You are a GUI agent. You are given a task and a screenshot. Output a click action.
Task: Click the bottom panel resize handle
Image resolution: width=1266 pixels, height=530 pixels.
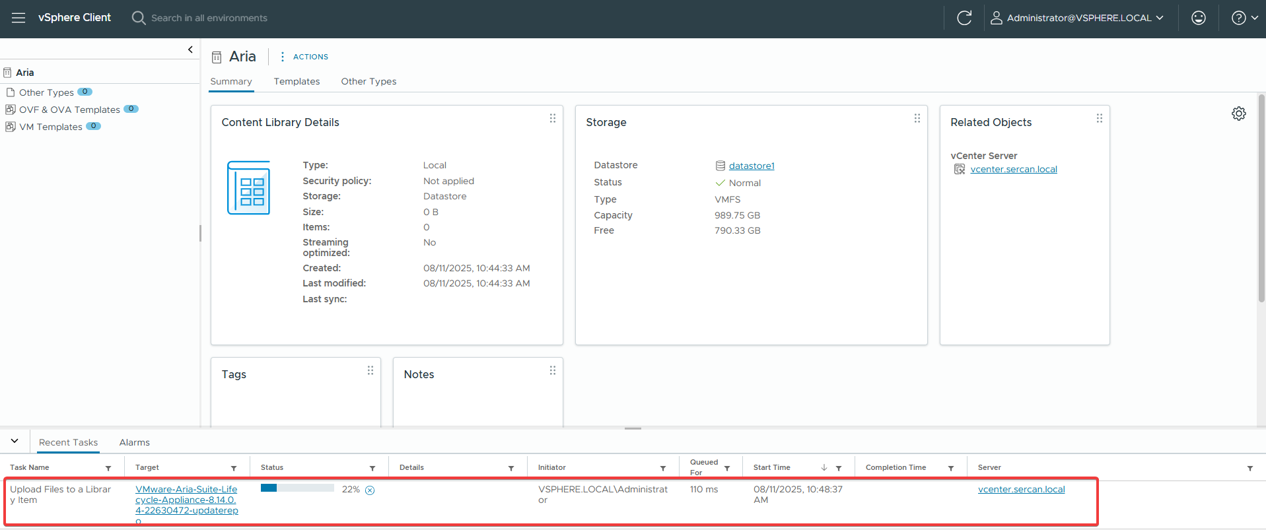pos(633,428)
